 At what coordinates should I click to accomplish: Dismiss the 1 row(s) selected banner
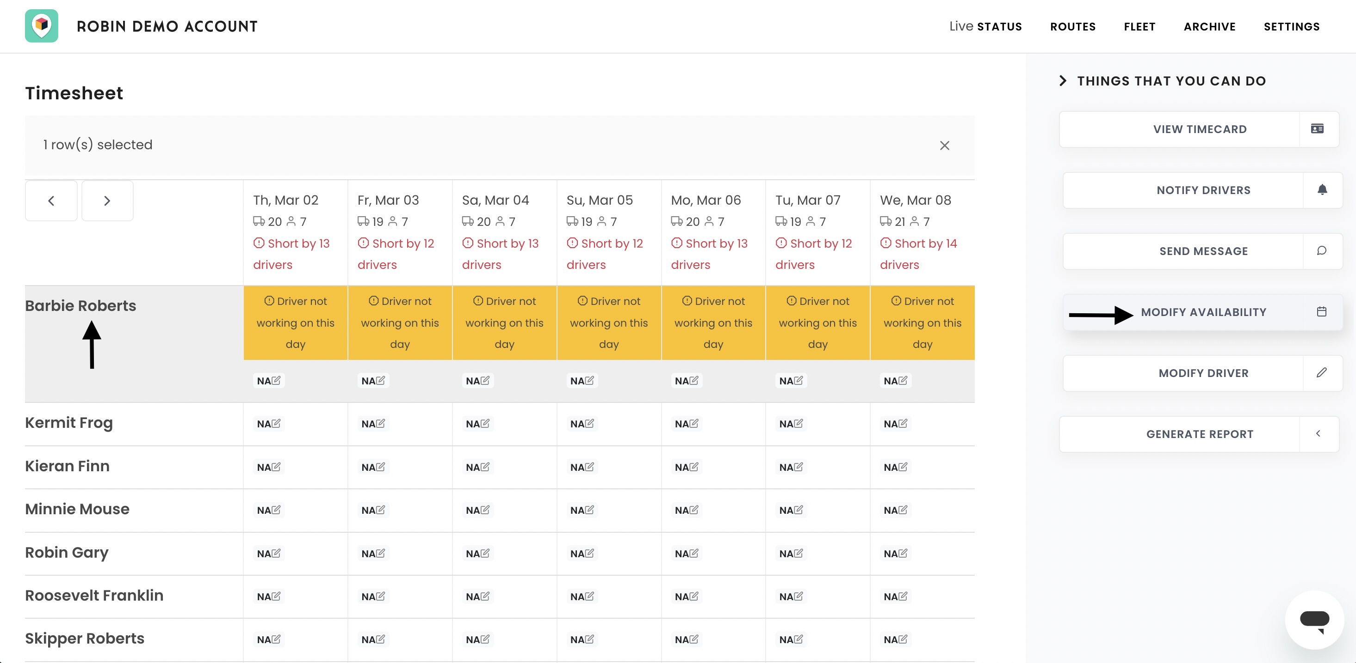[944, 146]
